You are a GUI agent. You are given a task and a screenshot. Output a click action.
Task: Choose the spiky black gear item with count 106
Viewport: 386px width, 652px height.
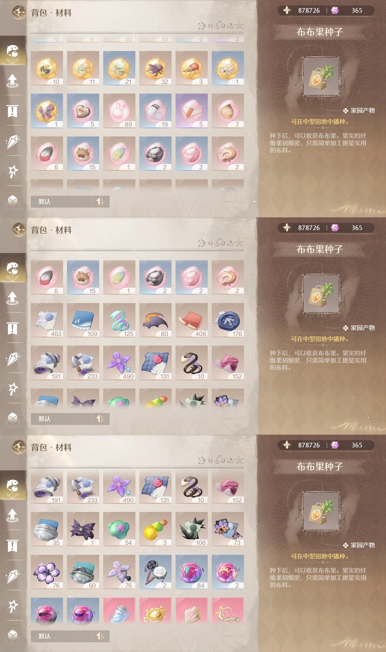(191, 529)
